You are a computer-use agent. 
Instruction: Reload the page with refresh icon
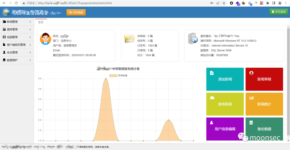[x=16, y=3]
